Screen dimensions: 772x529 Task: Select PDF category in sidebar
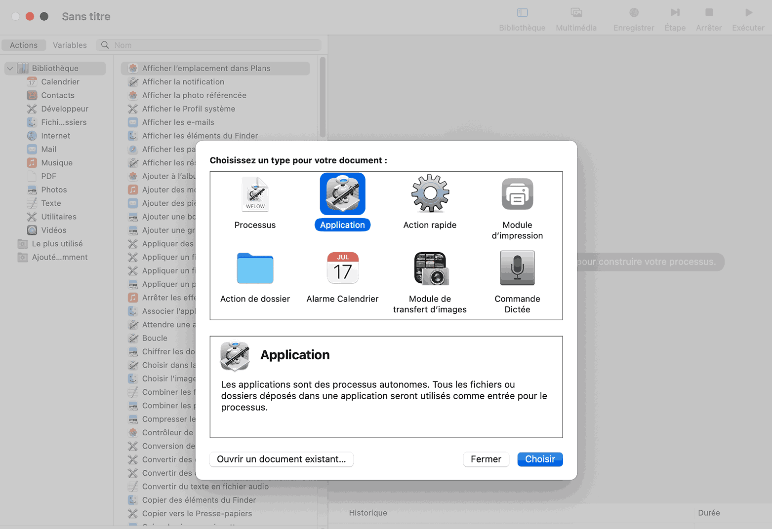point(48,176)
